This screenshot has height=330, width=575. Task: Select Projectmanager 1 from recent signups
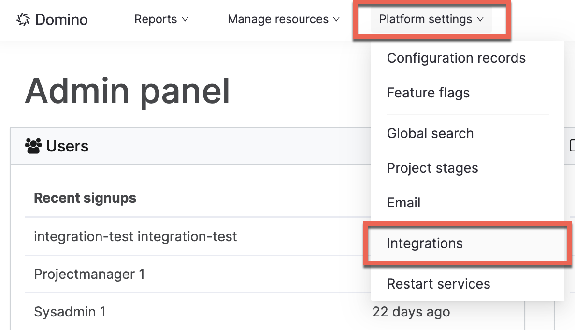coord(89,274)
